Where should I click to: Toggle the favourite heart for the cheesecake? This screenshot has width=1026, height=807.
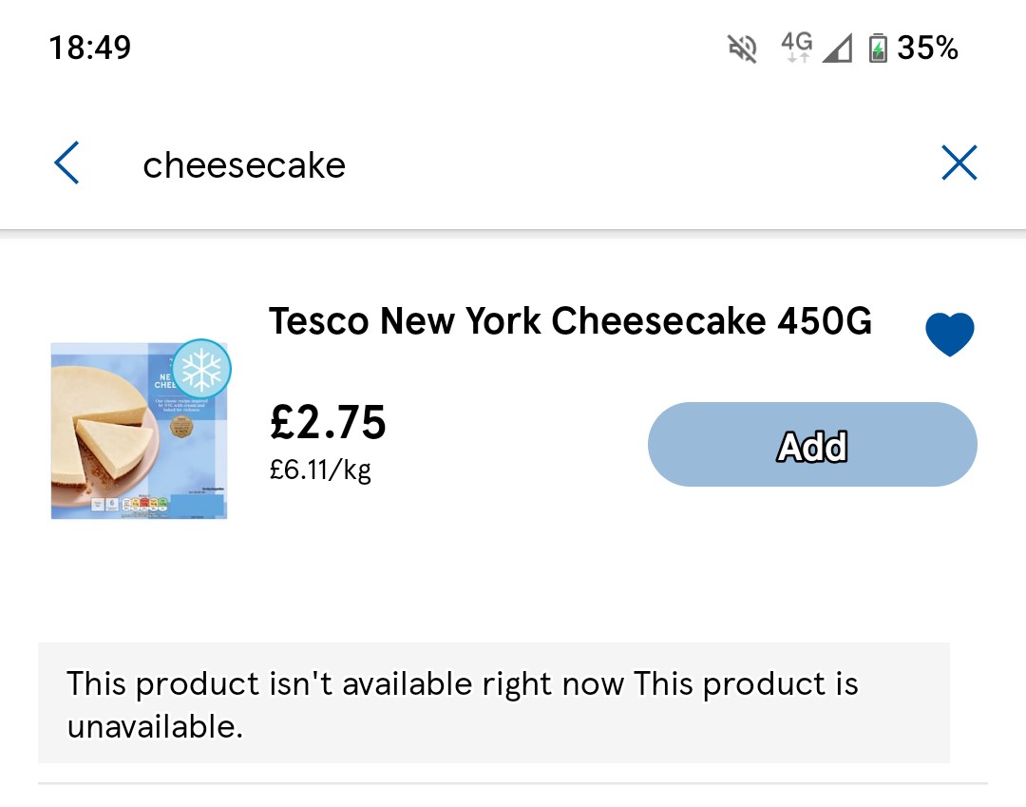coord(949,335)
